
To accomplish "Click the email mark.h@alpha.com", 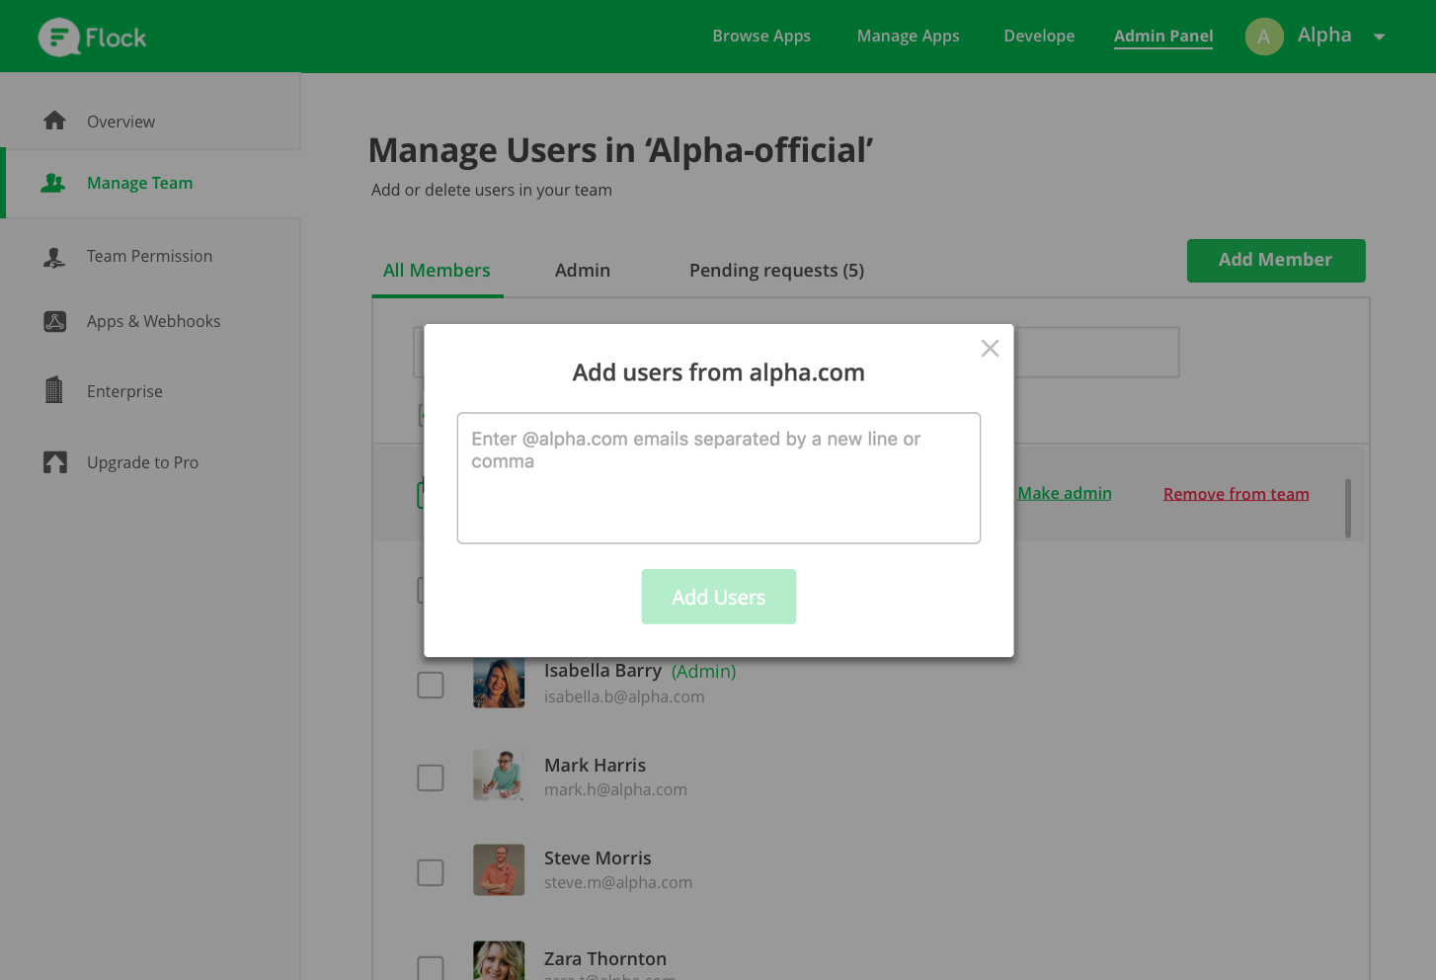I will 615,789.
